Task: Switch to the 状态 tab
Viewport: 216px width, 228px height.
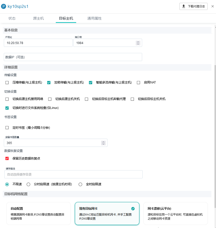Action: coord(12,18)
